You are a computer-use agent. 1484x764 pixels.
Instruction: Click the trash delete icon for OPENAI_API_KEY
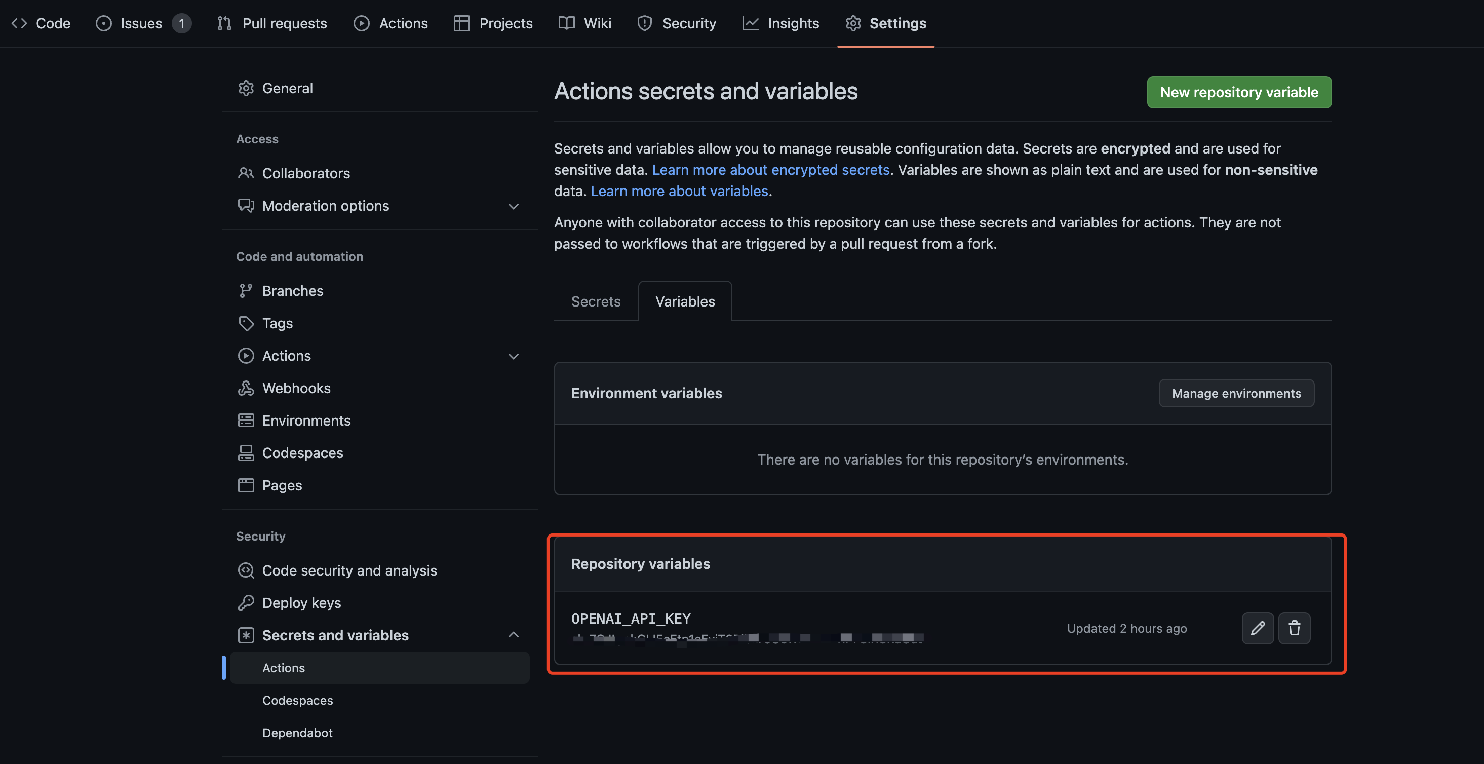(x=1294, y=628)
